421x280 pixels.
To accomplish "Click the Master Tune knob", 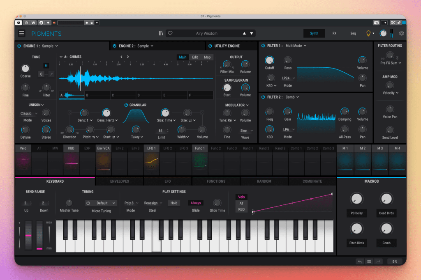I will pyautogui.click(x=69, y=203).
